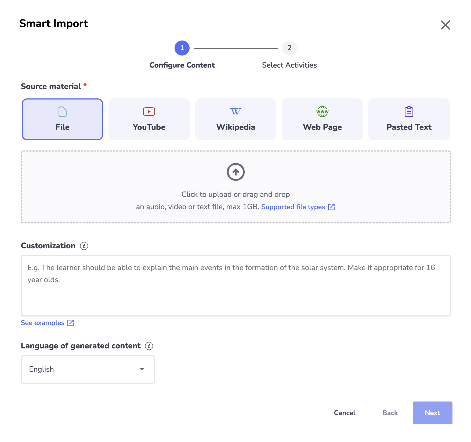This screenshot has width=471, height=442.
Task: Focus the Customization text area
Action: [x=235, y=286]
